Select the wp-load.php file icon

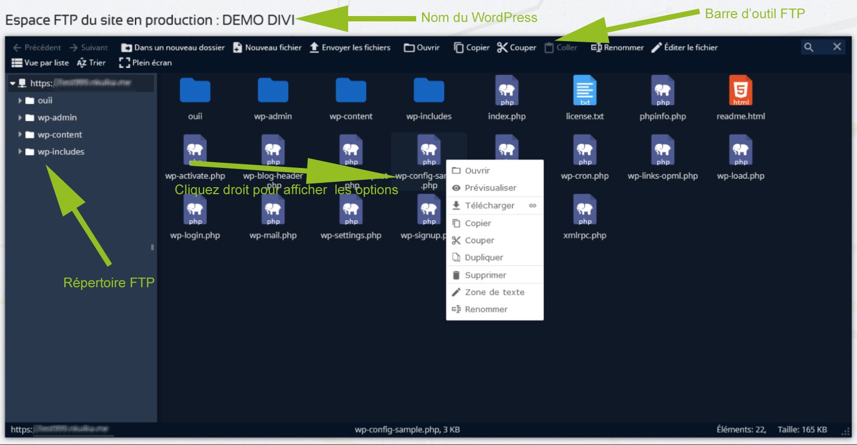pos(741,150)
